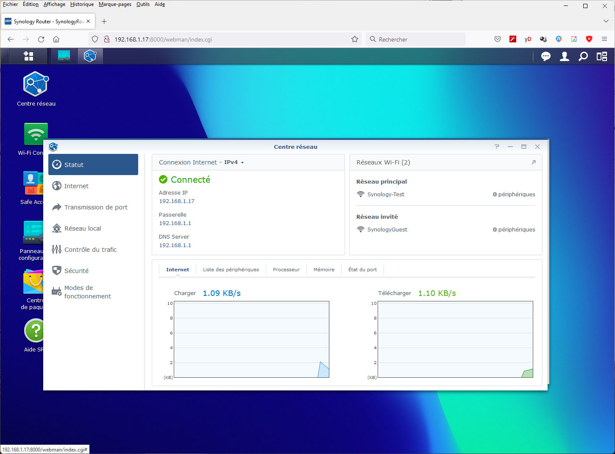Screen dimensions: 615x454
Task: Bookmark this page with the star icon
Action: coord(355,39)
